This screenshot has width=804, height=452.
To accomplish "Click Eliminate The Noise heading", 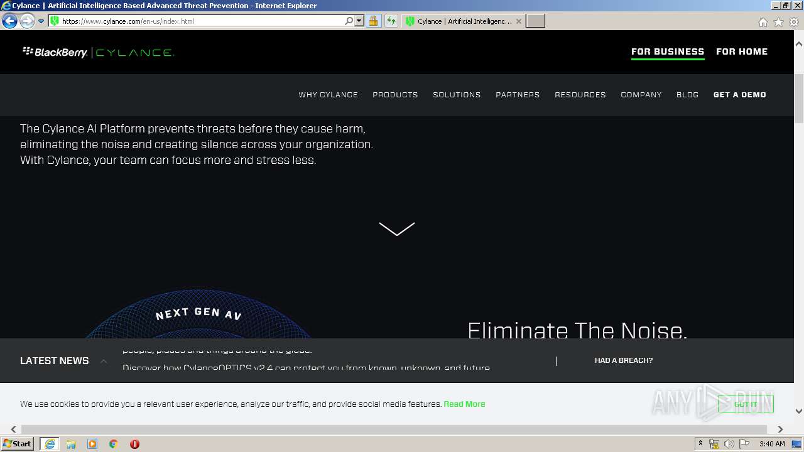I will pos(577,330).
